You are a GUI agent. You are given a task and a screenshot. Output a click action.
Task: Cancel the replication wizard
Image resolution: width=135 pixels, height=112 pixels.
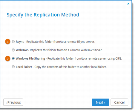pyautogui.click(x=119, y=102)
